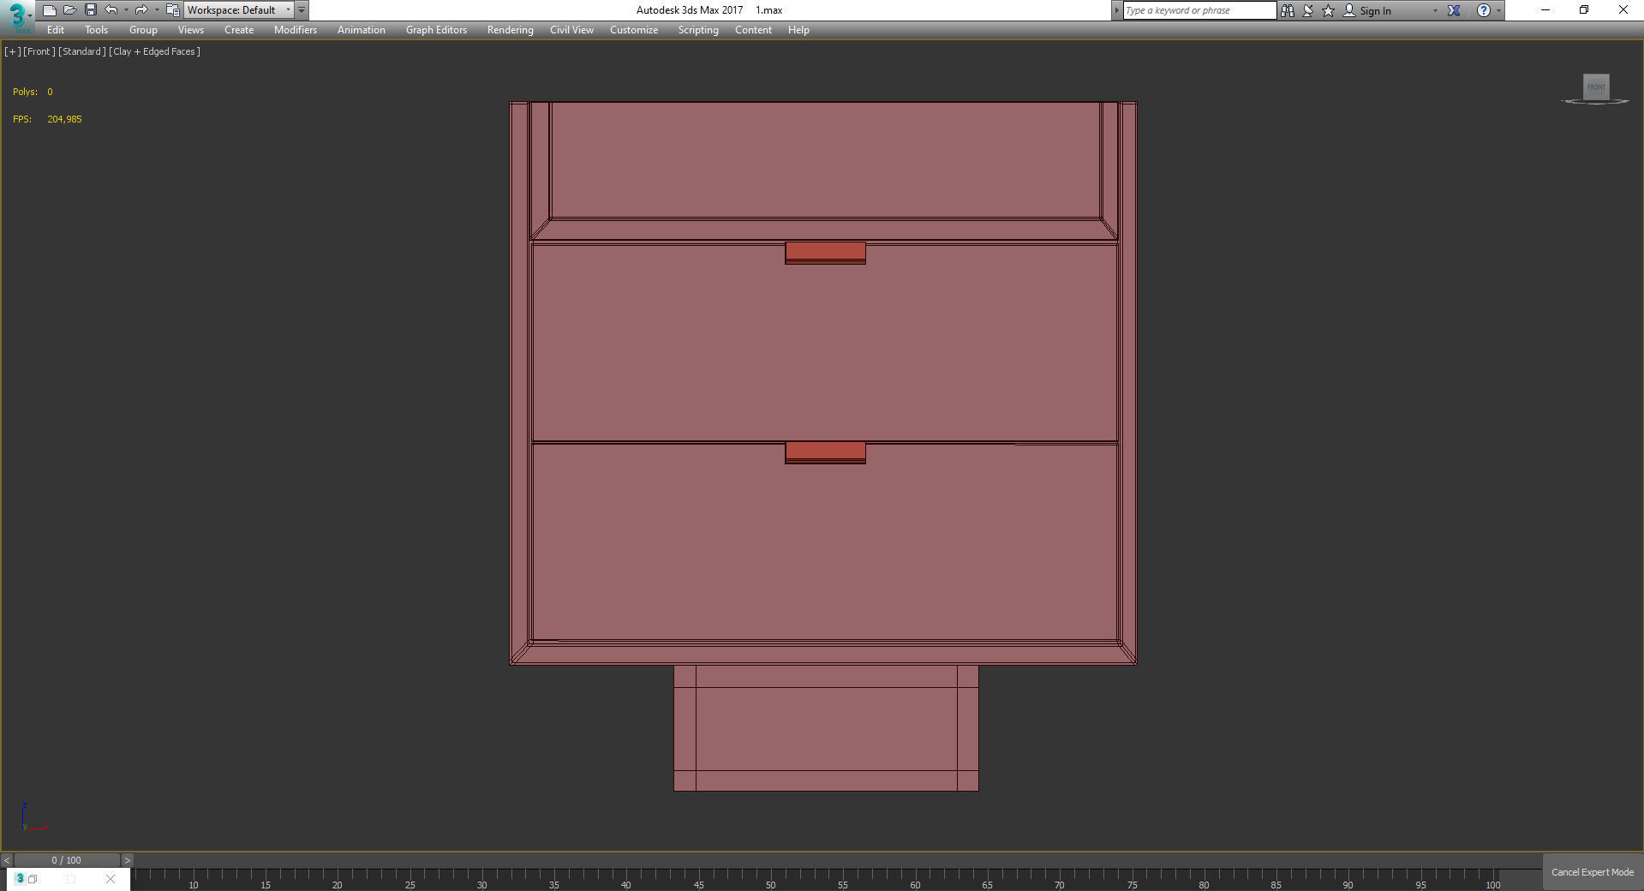Open the Tools menu
The width and height of the screenshot is (1644, 891).
(x=96, y=30)
